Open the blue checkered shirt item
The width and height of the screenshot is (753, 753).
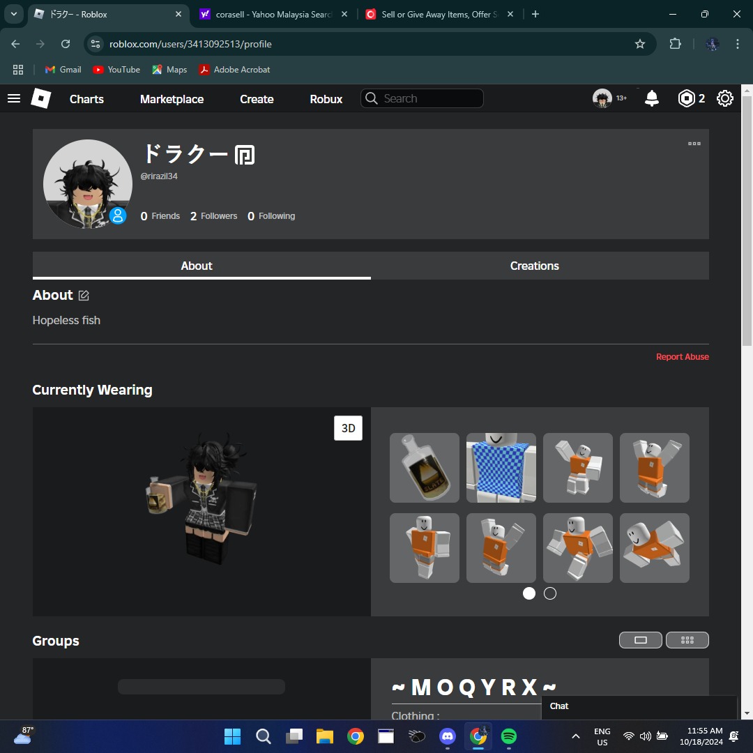click(501, 468)
